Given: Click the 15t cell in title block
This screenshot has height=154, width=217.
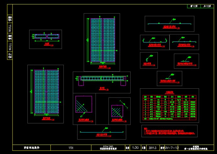Looking at the screenshot, I should 71,147.
